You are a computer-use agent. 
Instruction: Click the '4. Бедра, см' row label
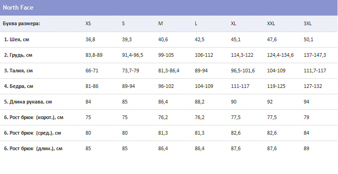coord(19,87)
